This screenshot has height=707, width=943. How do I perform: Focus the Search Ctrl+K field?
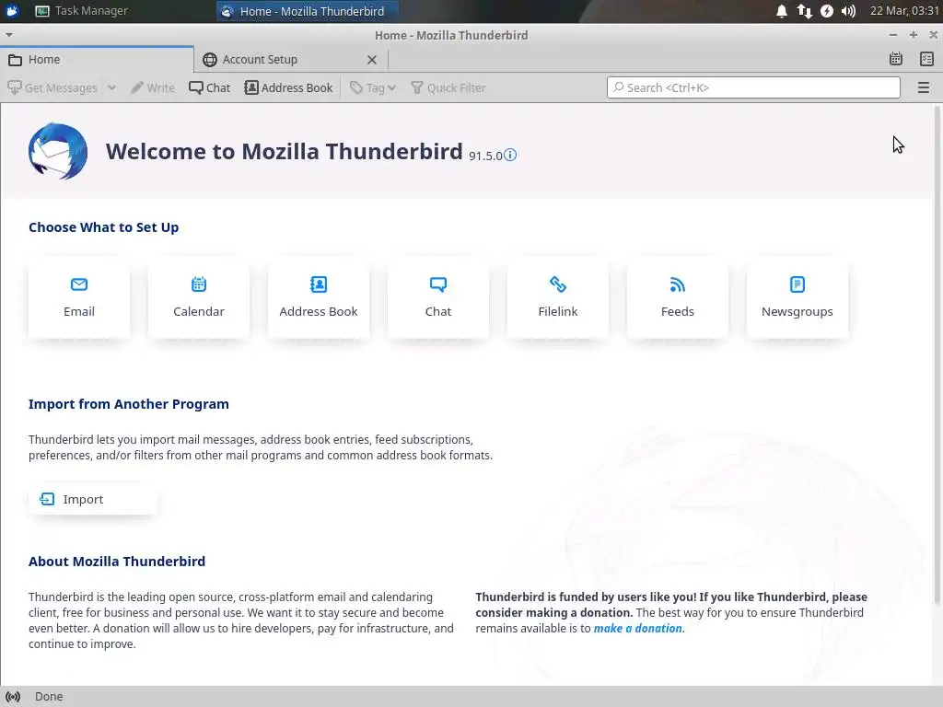[753, 87]
